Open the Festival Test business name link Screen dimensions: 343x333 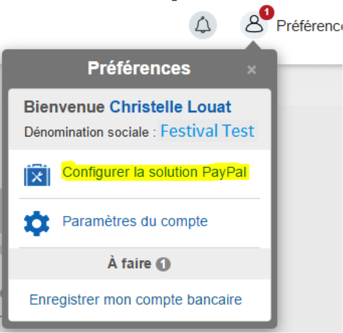(x=207, y=131)
